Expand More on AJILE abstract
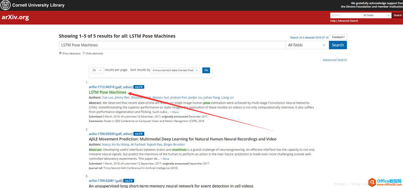403x188 pixels. coord(165,159)
